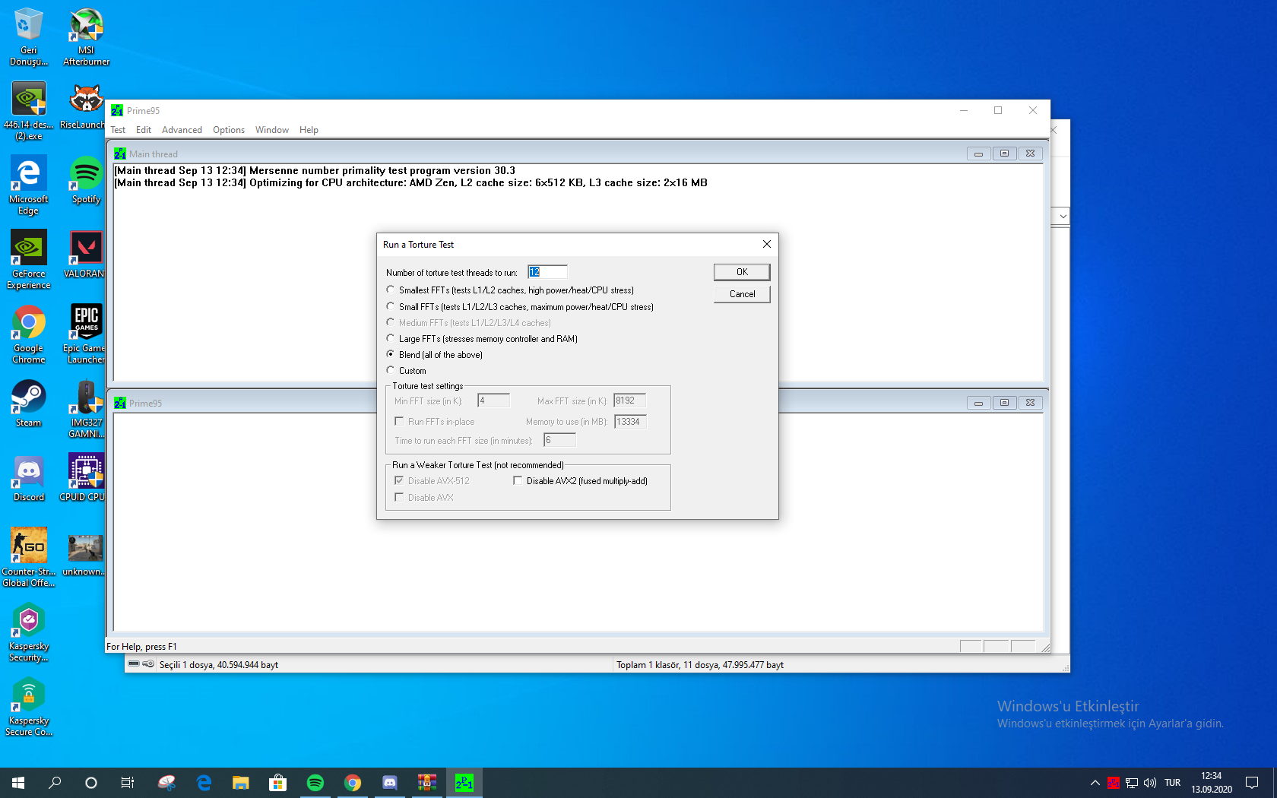The height and width of the screenshot is (798, 1277).
Task: Toggle Disable AVX-512 checkbox
Action: pyautogui.click(x=399, y=480)
